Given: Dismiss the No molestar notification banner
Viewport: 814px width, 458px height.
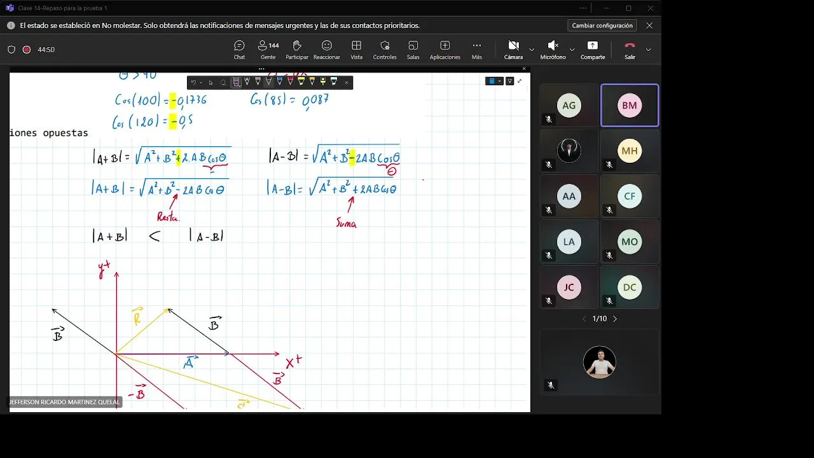Looking at the screenshot, I should pos(649,25).
